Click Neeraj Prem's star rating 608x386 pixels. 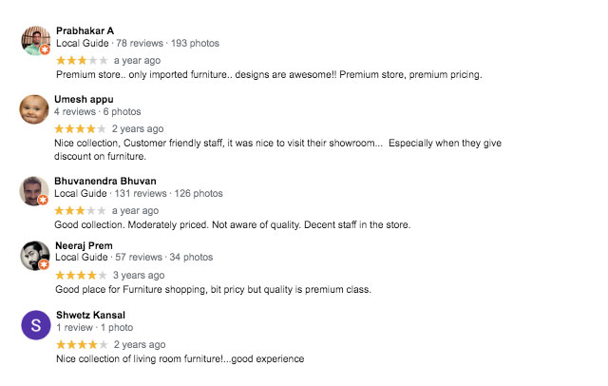point(81,276)
